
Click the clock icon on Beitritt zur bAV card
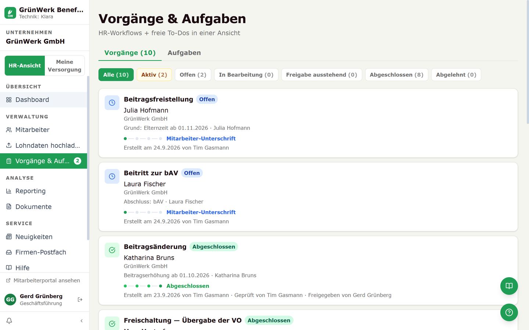tap(112, 177)
